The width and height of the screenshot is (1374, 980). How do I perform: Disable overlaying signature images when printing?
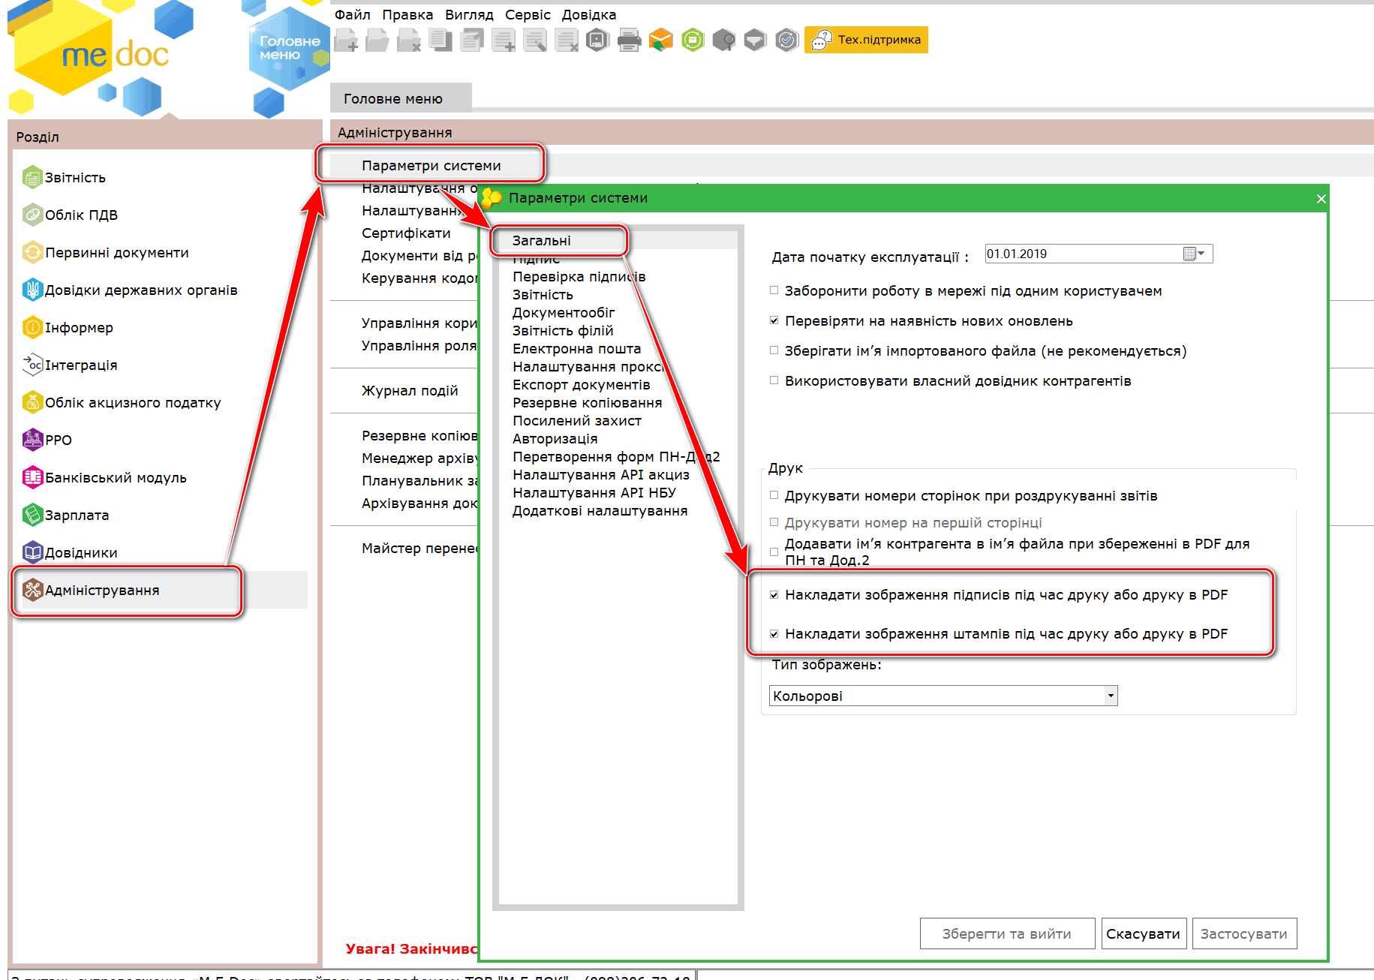click(x=774, y=595)
